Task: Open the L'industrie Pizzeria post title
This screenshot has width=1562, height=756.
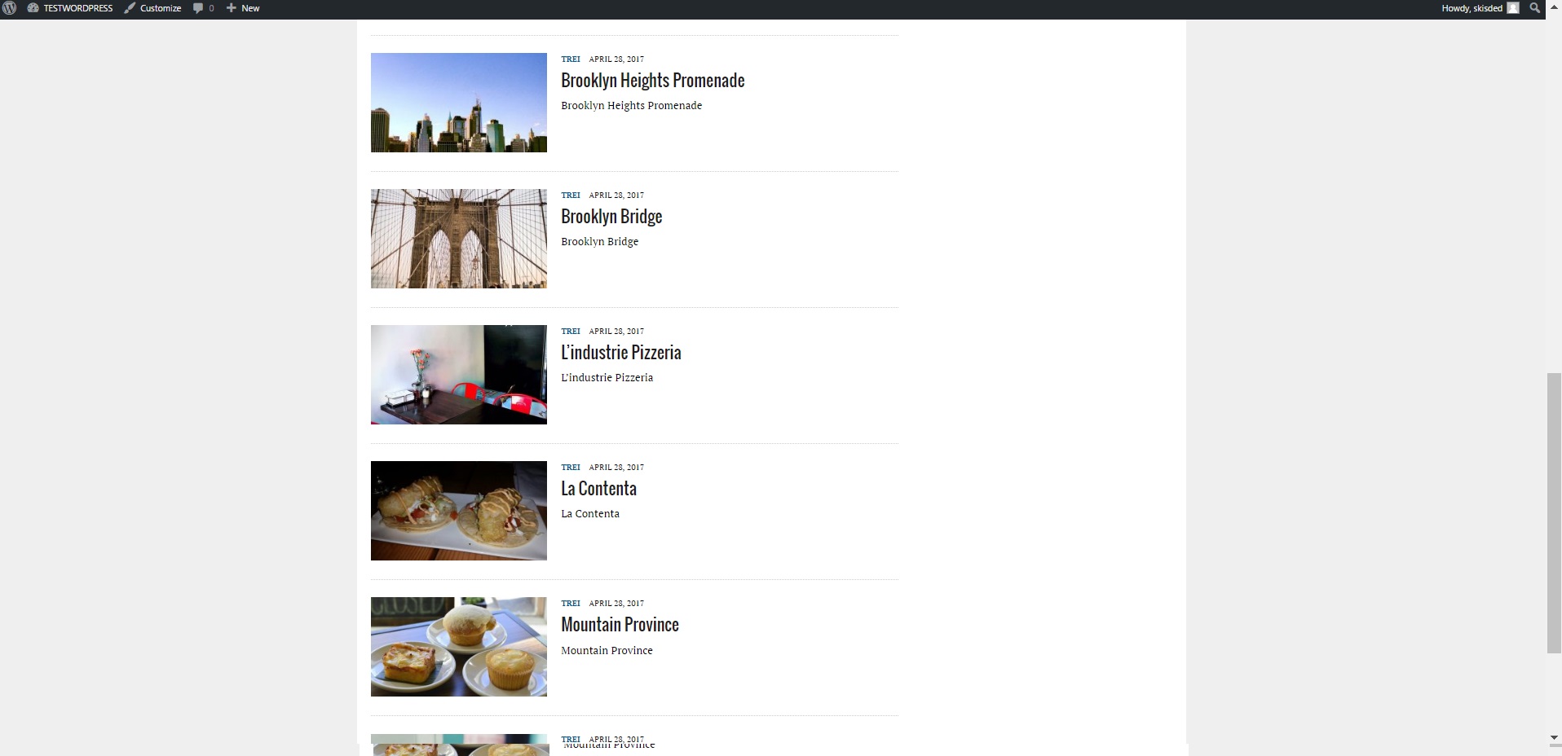Action: pyautogui.click(x=621, y=353)
